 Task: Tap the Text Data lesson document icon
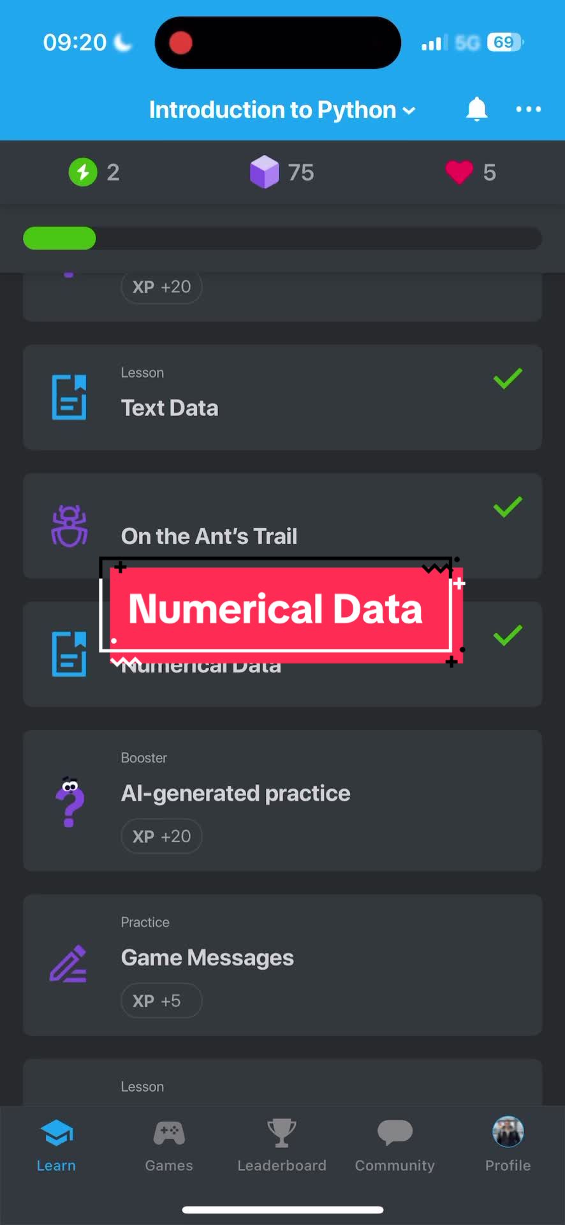pyautogui.click(x=69, y=397)
